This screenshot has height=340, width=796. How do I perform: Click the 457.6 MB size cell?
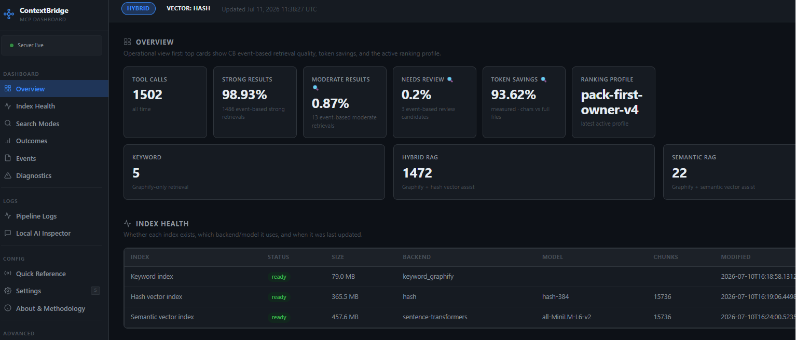pos(345,317)
